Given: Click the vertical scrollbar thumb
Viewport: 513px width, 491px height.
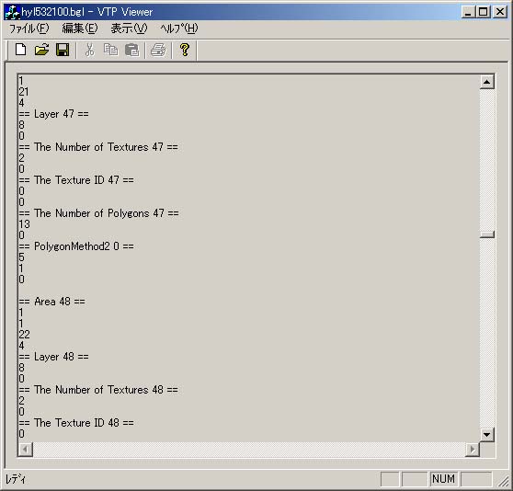Looking at the screenshot, I should pyautogui.click(x=487, y=234).
